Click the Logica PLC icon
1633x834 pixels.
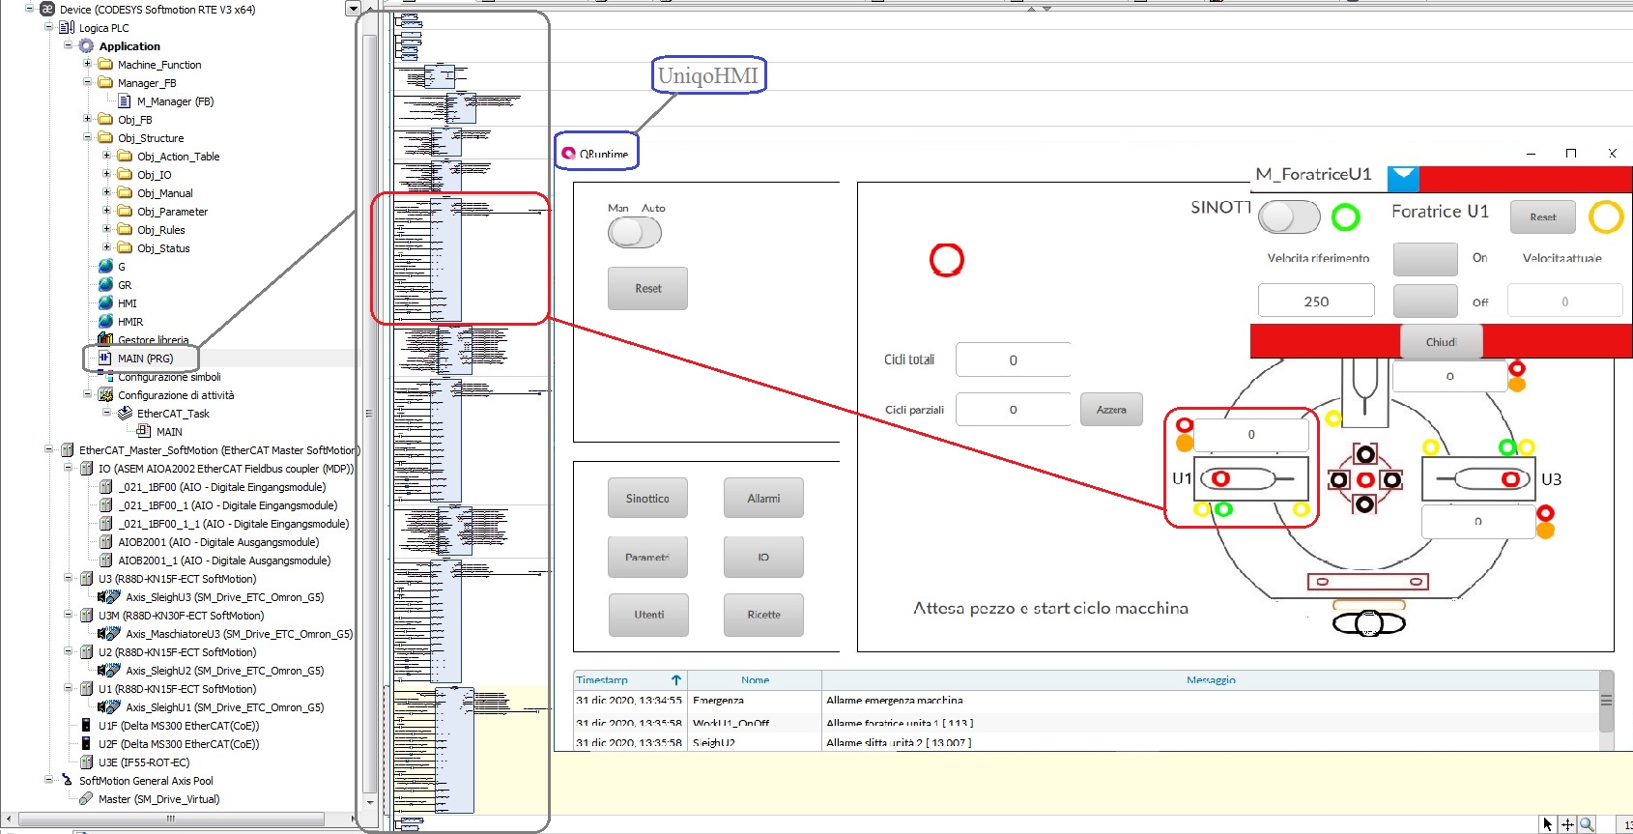pyautogui.click(x=67, y=27)
